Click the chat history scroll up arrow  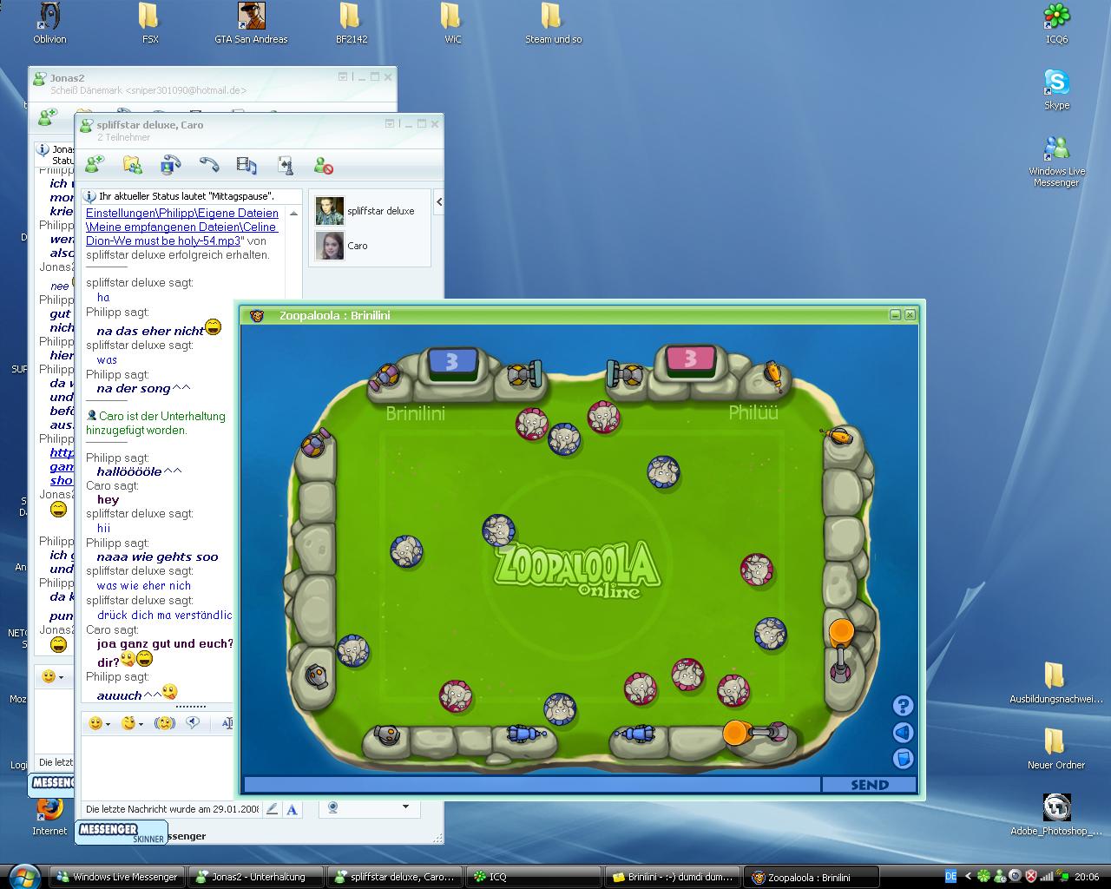point(293,213)
